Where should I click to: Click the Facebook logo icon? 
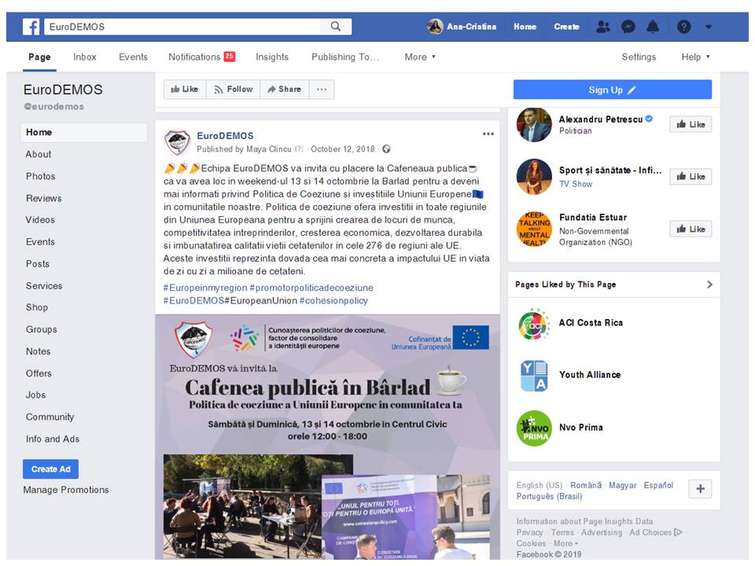click(x=31, y=27)
